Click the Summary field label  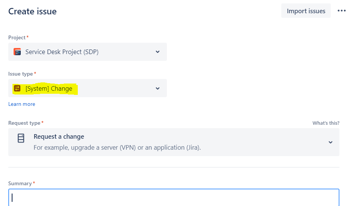point(20,183)
